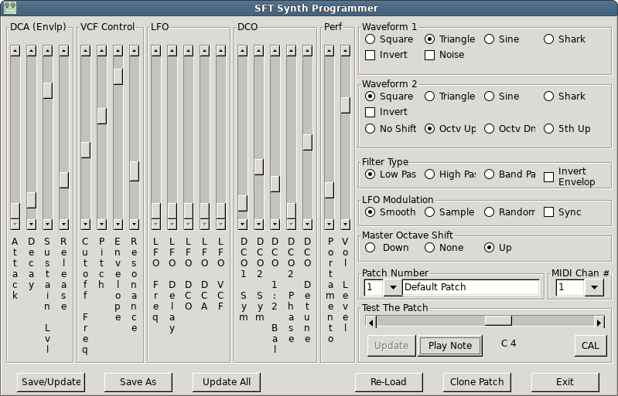Enable the Noise checkbox in Waveform 1

click(x=430, y=55)
